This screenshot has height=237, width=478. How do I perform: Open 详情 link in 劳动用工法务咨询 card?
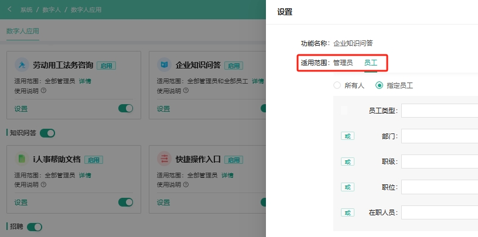pos(85,81)
